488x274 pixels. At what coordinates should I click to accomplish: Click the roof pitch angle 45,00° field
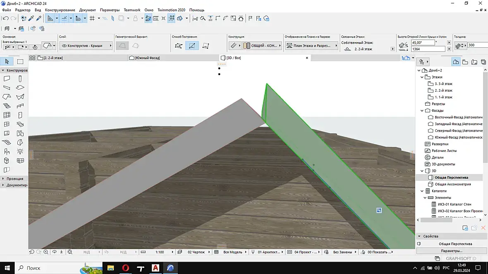click(x=422, y=43)
